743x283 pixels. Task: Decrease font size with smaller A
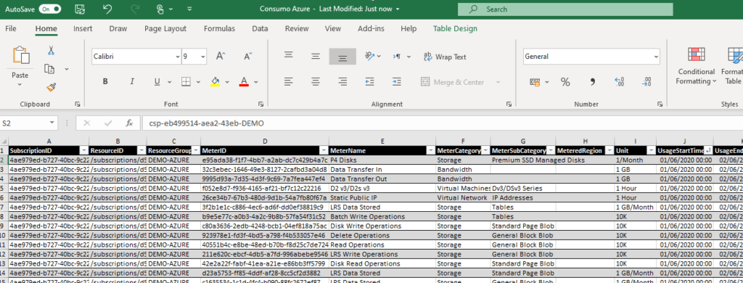coord(247,57)
